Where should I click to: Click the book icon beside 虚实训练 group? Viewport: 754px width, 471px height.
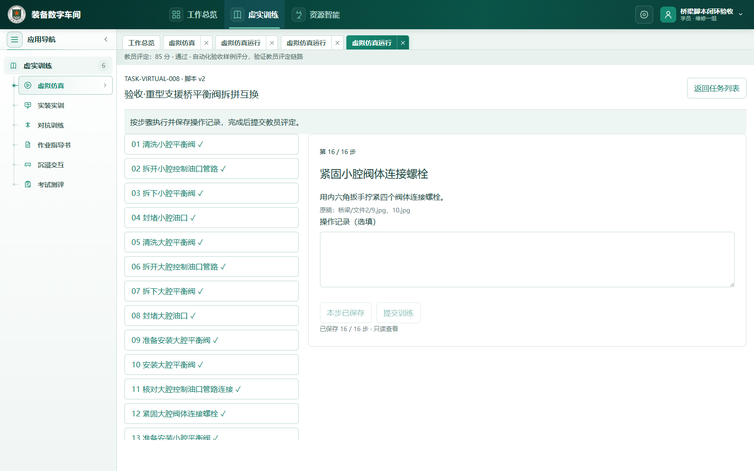[x=14, y=66]
